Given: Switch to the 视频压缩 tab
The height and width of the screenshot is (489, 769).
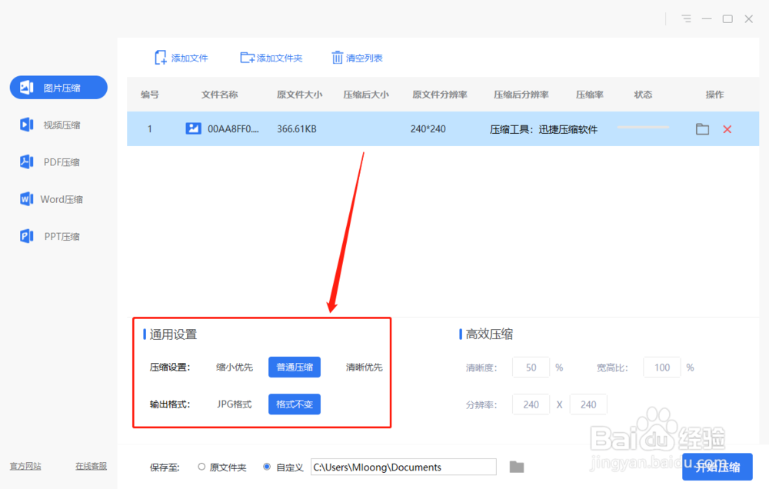Looking at the screenshot, I should pyautogui.click(x=58, y=125).
